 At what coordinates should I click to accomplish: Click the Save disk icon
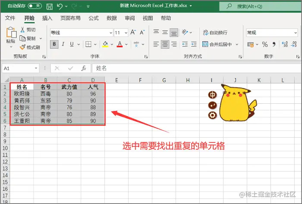click(50, 6)
